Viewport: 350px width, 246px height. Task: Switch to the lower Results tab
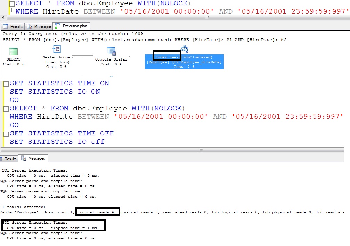tap(10, 159)
